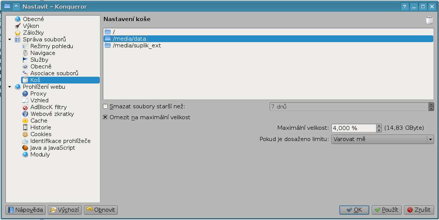Viewport: 439px width, 220px height.
Task: Select the /media/data row text
Action: (130, 39)
